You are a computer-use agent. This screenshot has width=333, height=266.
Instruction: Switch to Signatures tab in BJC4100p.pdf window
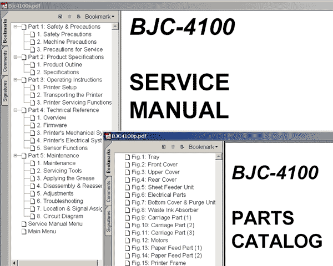coord(108,221)
